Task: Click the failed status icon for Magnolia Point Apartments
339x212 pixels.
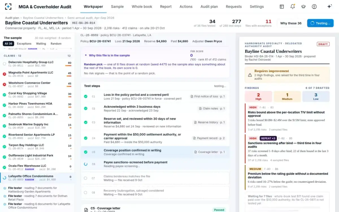Action: click(5, 74)
